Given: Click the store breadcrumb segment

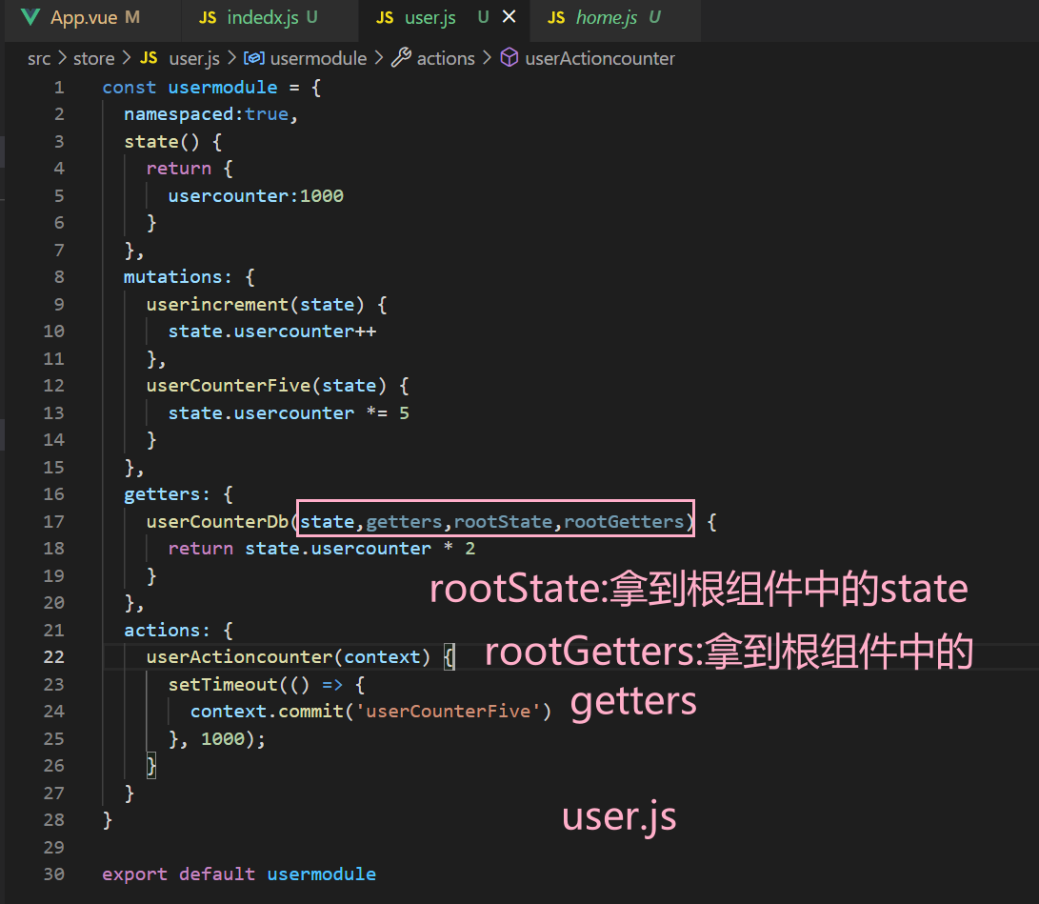Looking at the screenshot, I should pyautogui.click(x=93, y=58).
